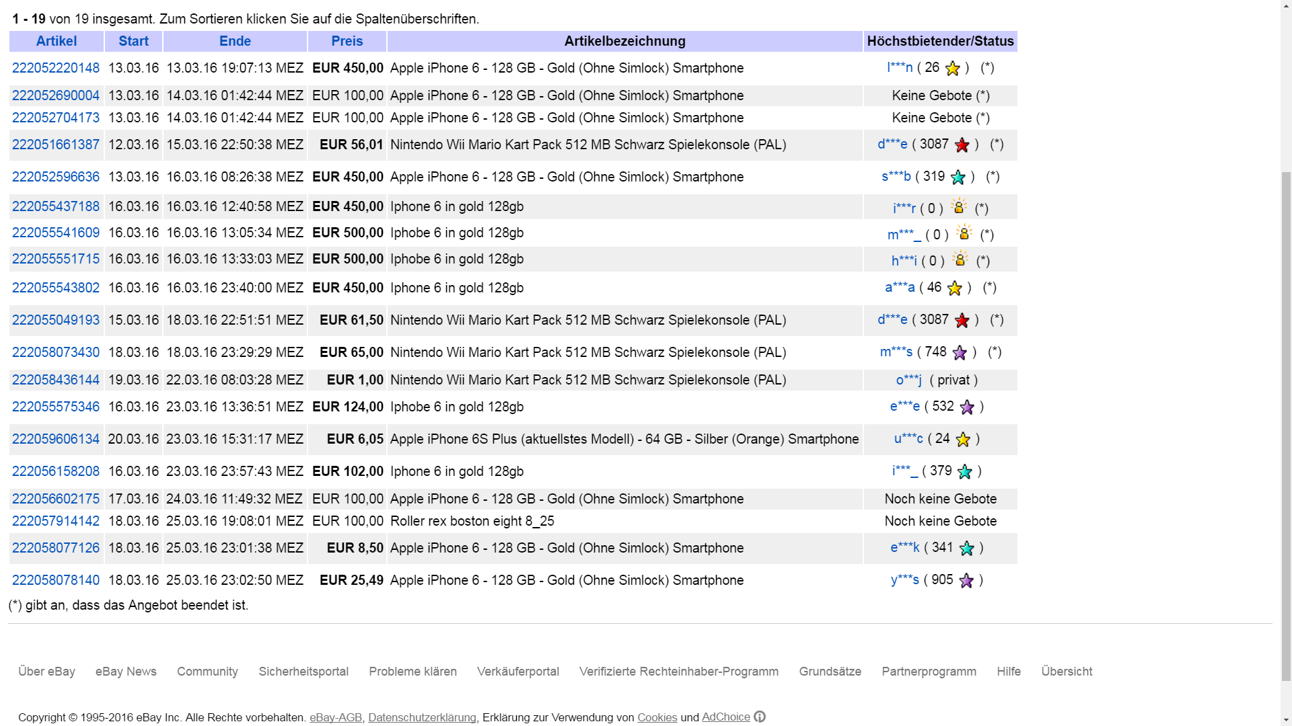Open article 222056158208

click(x=56, y=471)
